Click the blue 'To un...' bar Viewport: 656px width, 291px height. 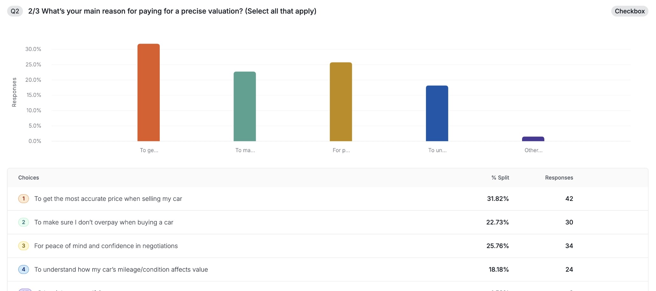pos(437,113)
